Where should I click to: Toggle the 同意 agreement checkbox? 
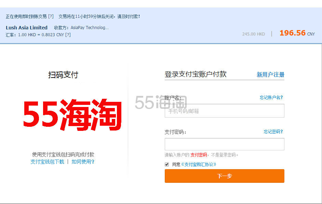click(x=167, y=164)
